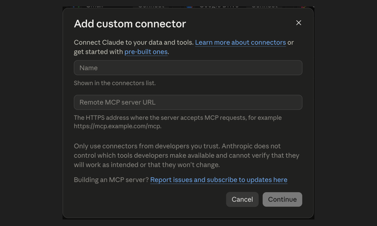Click the Cancel button
Viewport: 377px width, 226px height.
click(242, 199)
